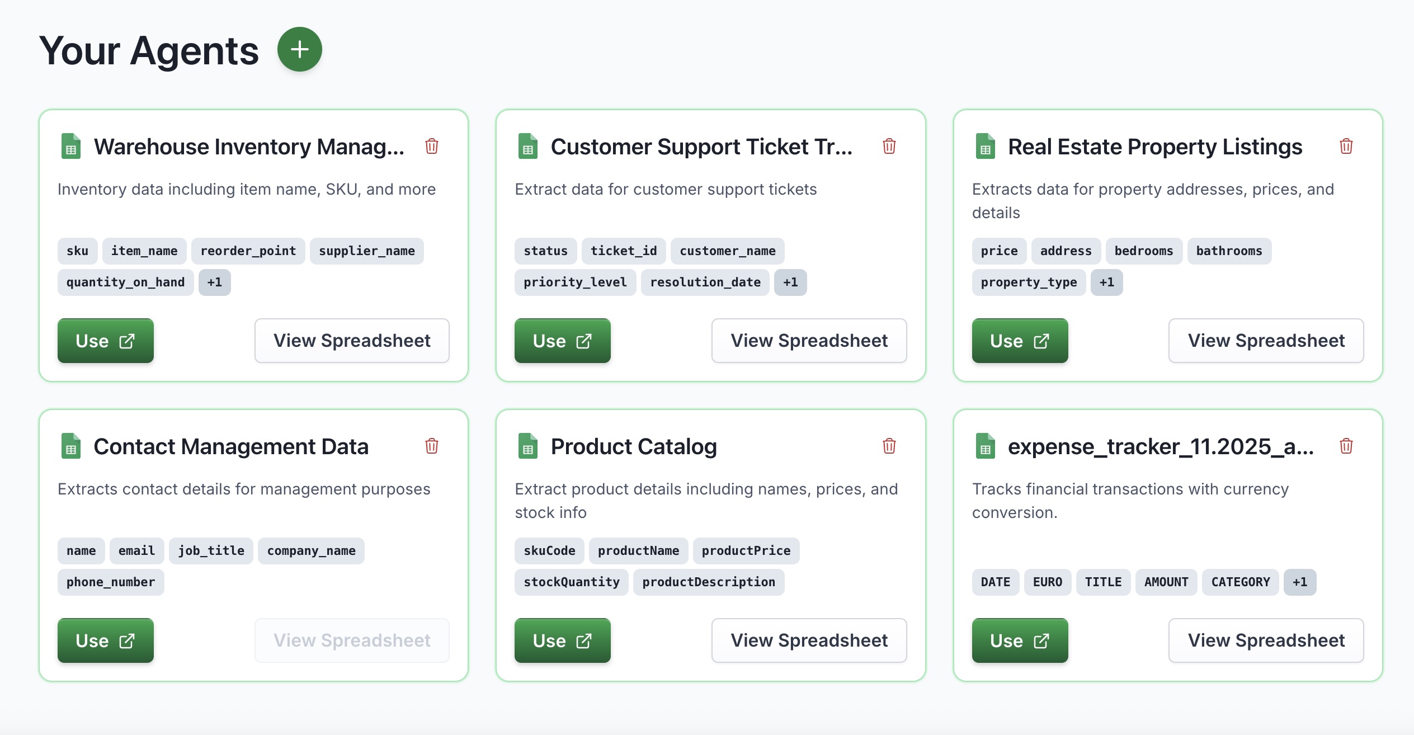Delete the Warehouse Inventory agent via trash icon
Image resolution: width=1414 pixels, height=735 pixels.
pyautogui.click(x=432, y=147)
